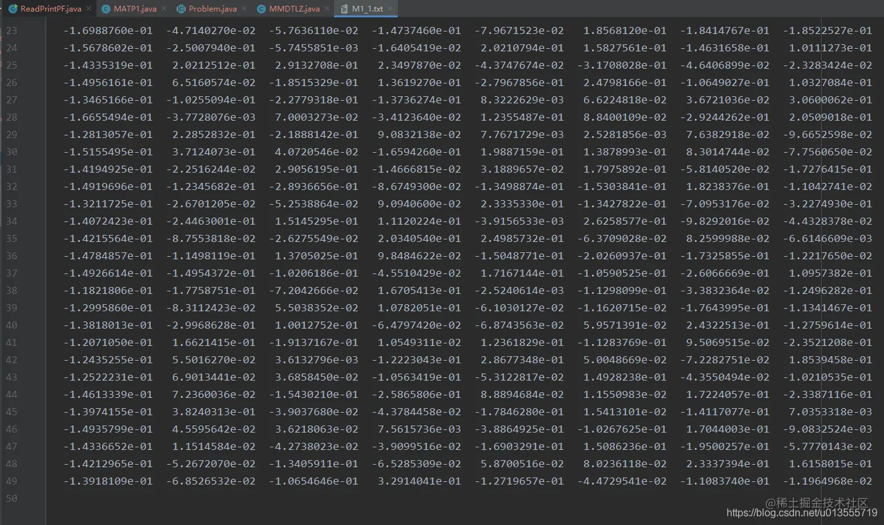Click line number 30 in gutter
This screenshot has width=884, height=525.
click(12, 152)
